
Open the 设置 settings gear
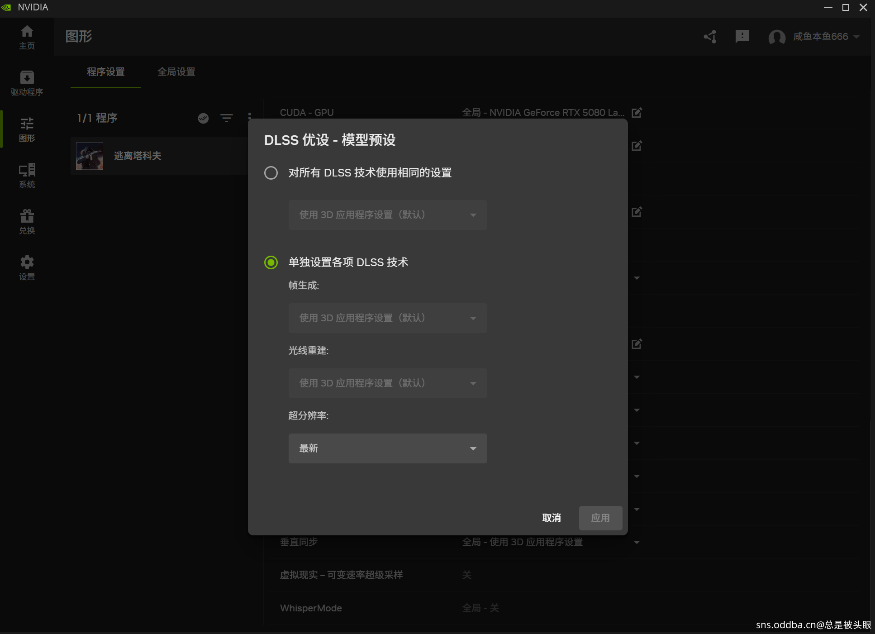point(27,268)
